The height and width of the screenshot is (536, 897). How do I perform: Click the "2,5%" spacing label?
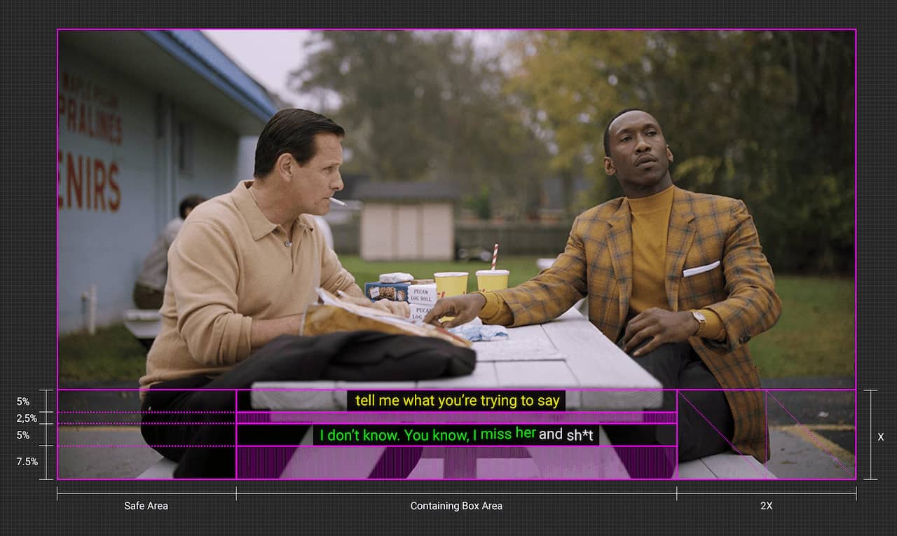point(27,418)
